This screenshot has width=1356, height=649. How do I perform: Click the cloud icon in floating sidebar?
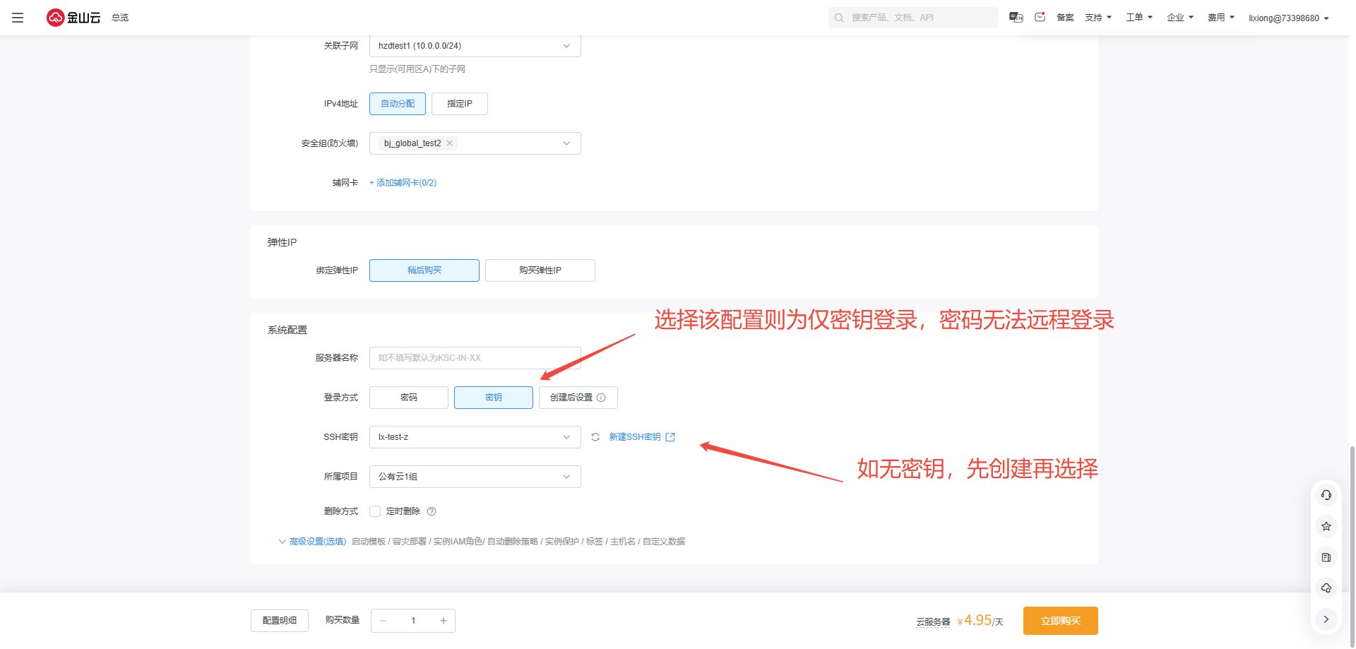point(1326,588)
